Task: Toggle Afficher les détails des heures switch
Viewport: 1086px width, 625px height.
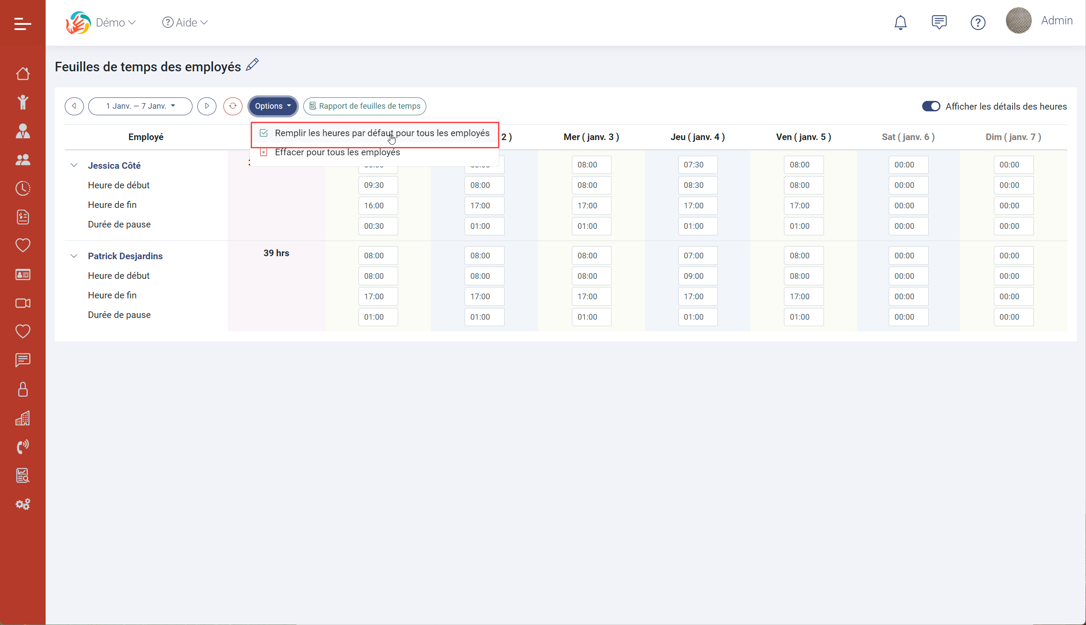Action: pos(930,107)
